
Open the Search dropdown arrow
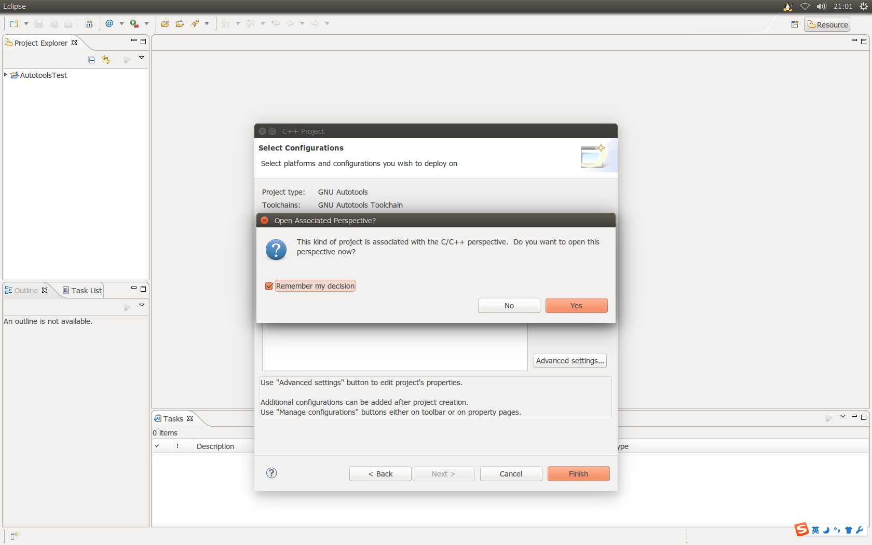(207, 23)
